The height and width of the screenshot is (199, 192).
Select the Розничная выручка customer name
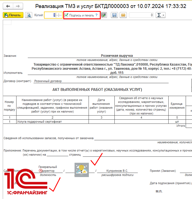[117, 55]
